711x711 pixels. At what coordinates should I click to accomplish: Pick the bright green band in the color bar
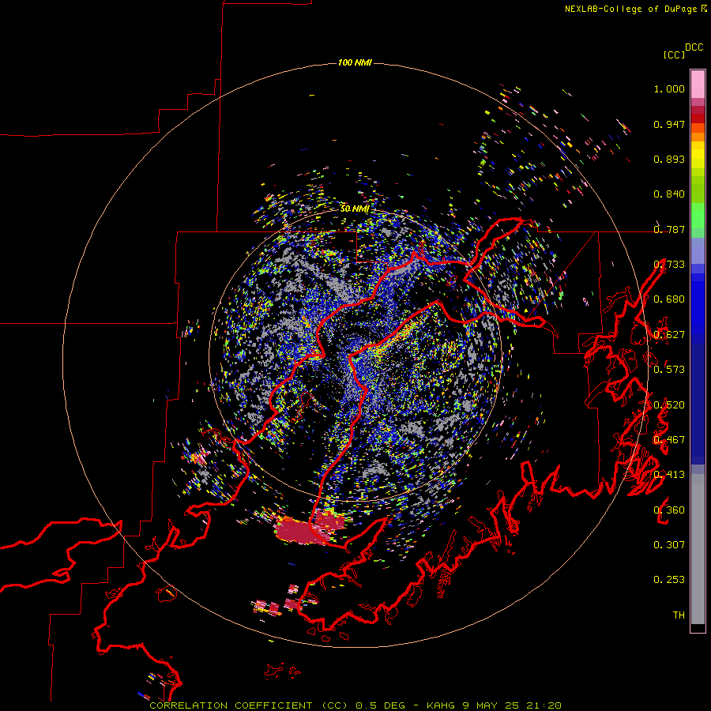(x=698, y=216)
